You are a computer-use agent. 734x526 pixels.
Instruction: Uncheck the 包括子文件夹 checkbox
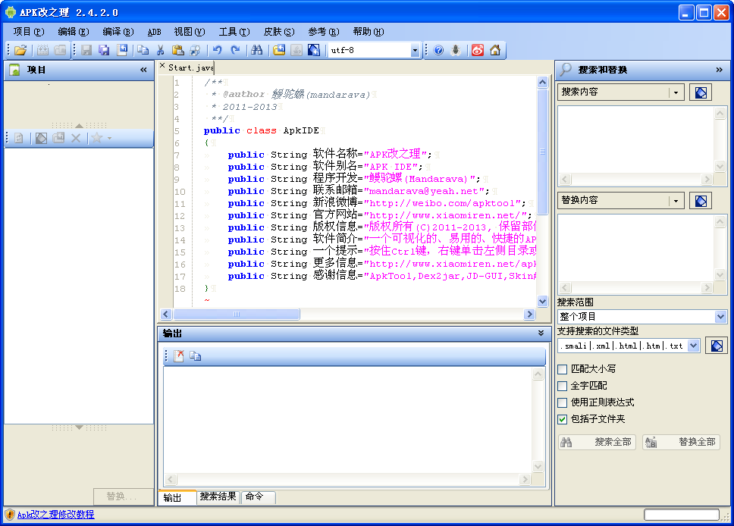coord(563,419)
